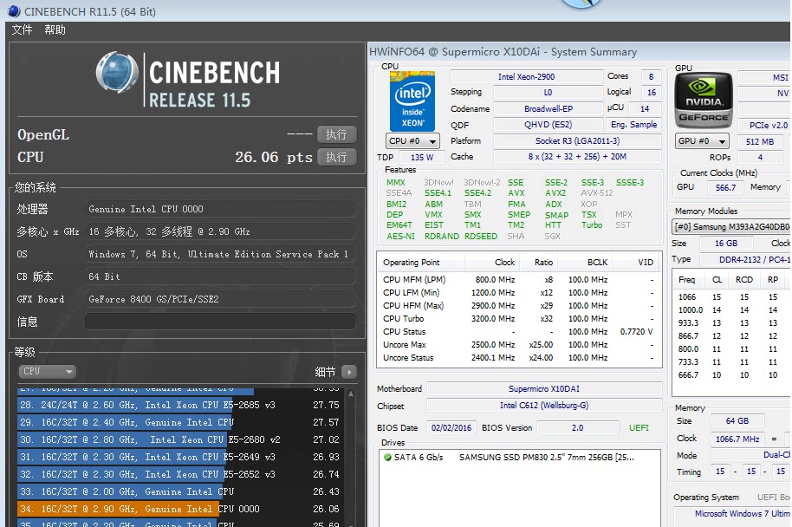Click the Intel C612 (Wellsburg-G) chipset field
792x527 pixels.
tap(544, 406)
